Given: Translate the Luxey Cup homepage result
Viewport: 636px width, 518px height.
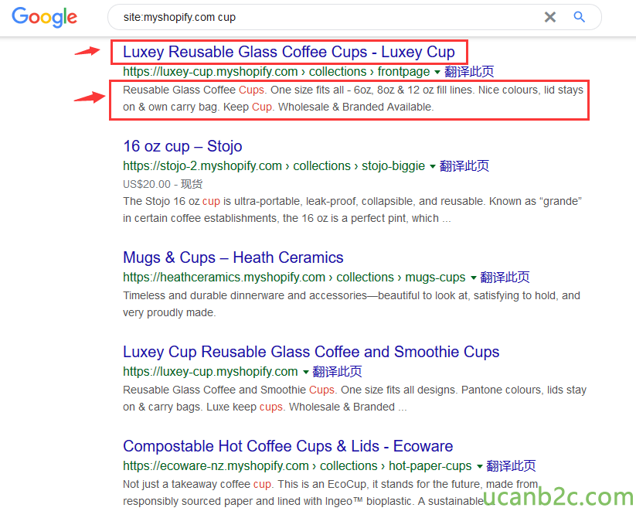Looking at the screenshot, I should [337, 372].
